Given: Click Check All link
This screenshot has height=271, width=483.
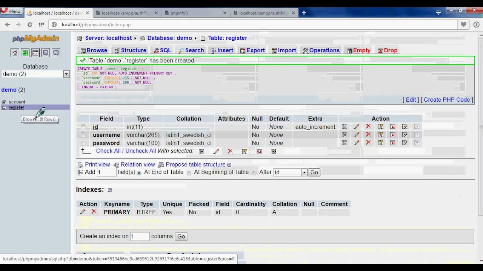Looking at the screenshot, I should click(x=108, y=151).
